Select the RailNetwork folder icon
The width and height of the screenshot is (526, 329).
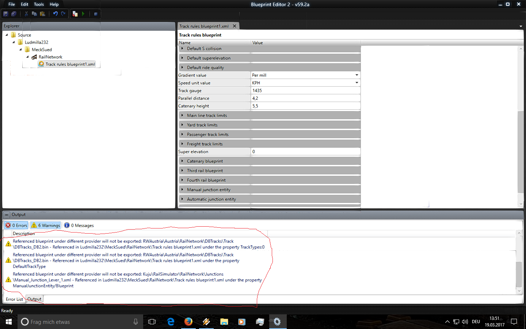tap(34, 57)
